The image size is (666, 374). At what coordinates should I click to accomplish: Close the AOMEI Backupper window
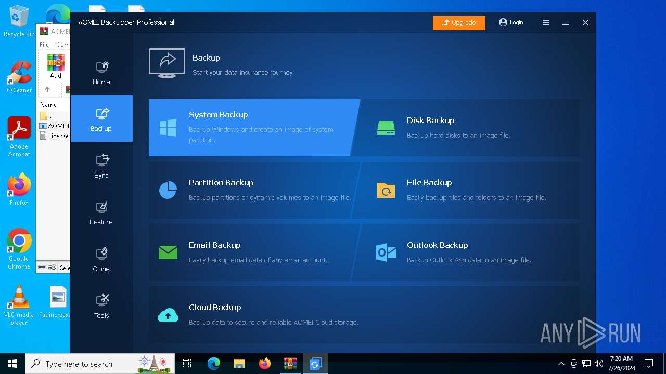click(585, 23)
